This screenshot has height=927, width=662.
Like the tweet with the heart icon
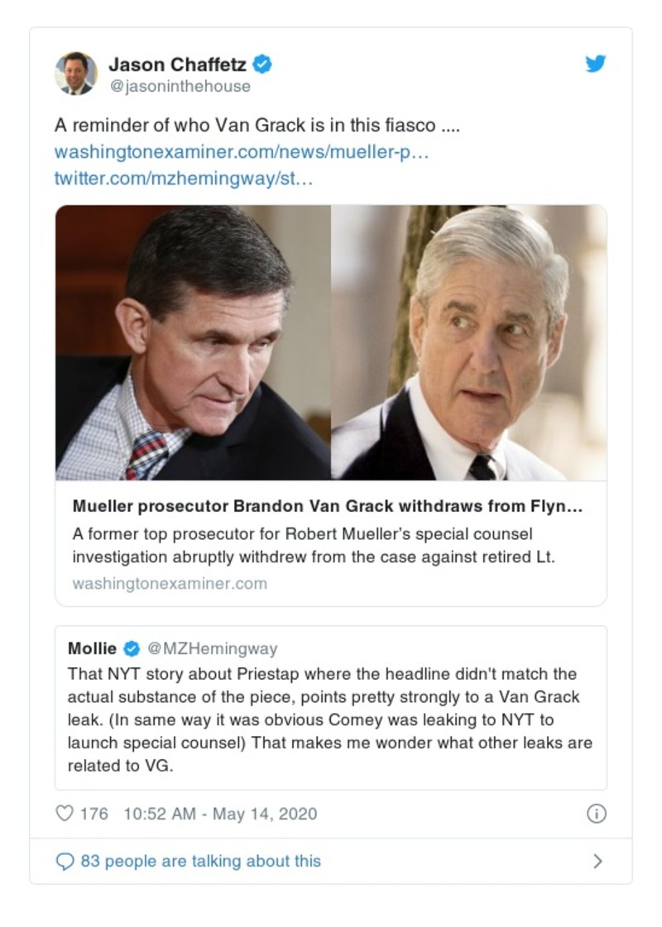65,814
